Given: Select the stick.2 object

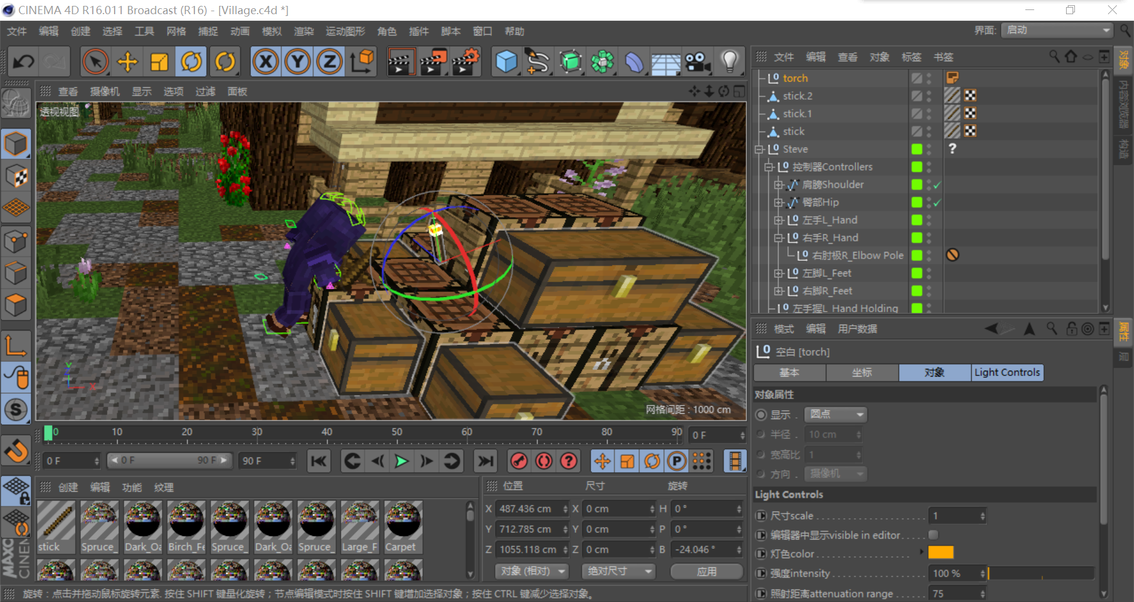Looking at the screenshot, I should (x=797, y=96).
